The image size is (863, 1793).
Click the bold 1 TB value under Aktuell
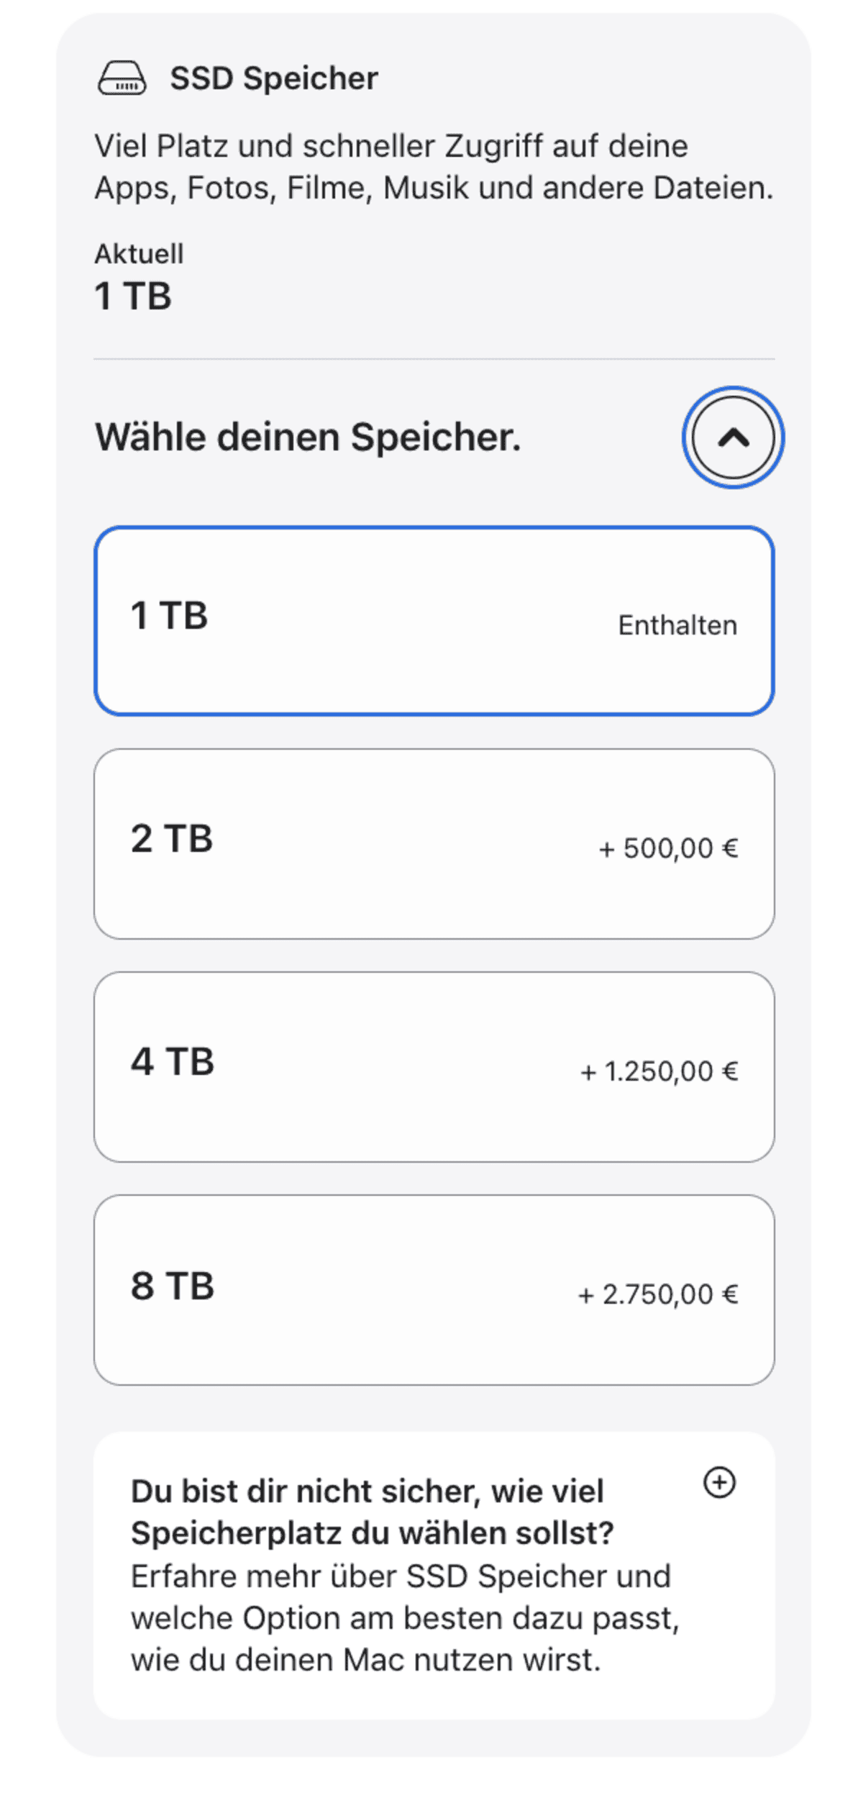pos(133,296)
